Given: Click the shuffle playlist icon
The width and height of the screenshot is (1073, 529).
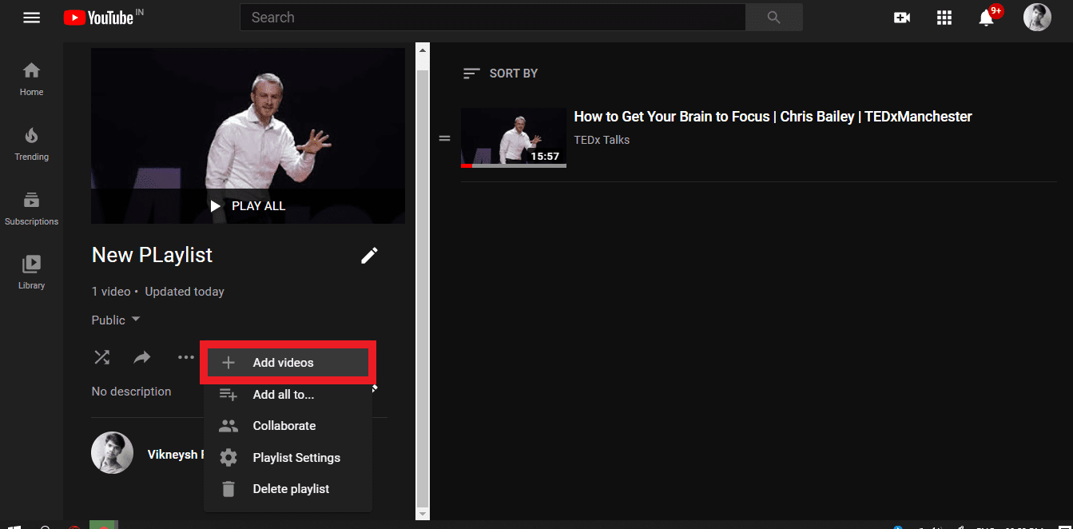Looking at the screenshot, I should [x=101, y=357].
